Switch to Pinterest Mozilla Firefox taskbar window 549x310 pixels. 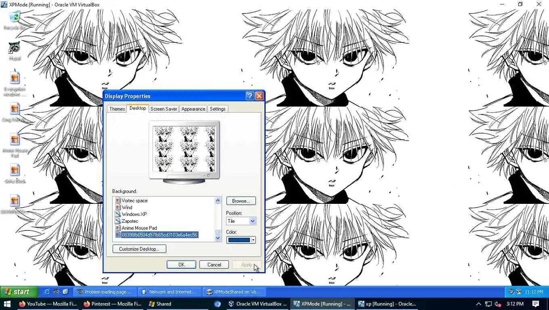[112, 304]
